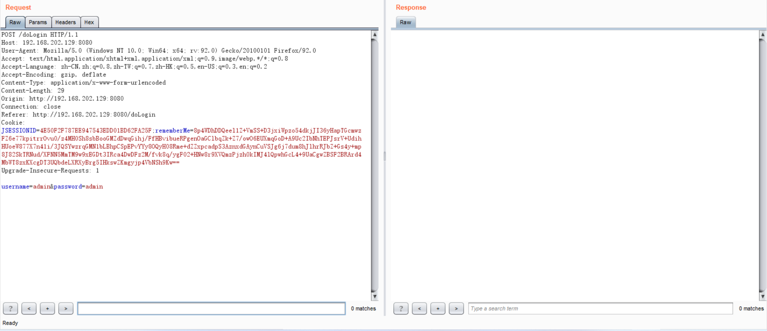
Task: Click the User-Agent header line
Action: [159, 51]
